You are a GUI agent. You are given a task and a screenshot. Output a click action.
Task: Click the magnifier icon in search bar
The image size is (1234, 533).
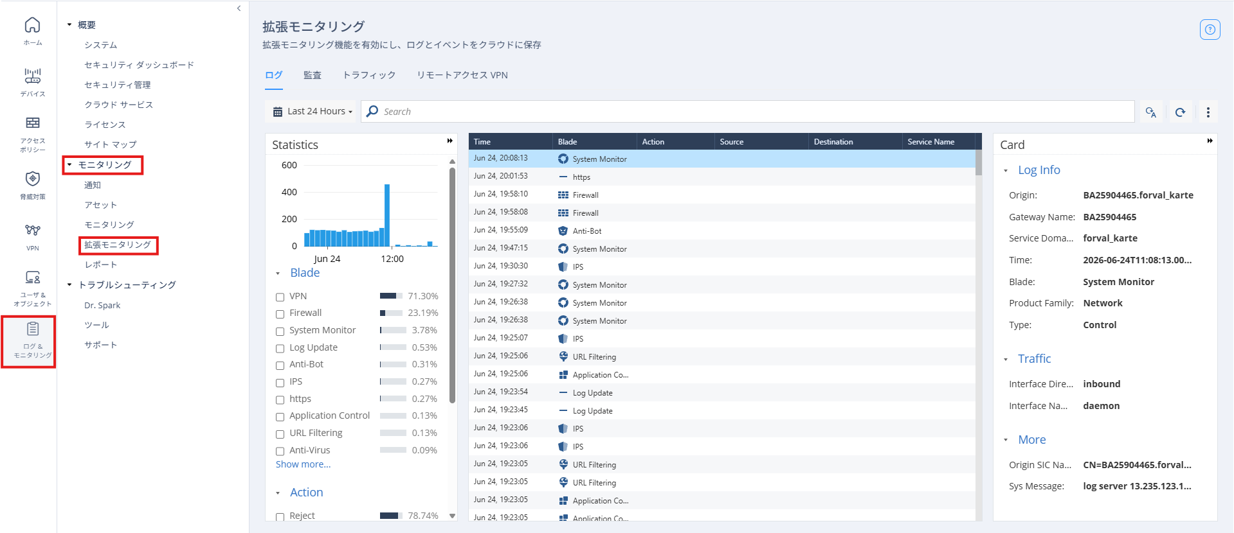click(x=372, y=111)
